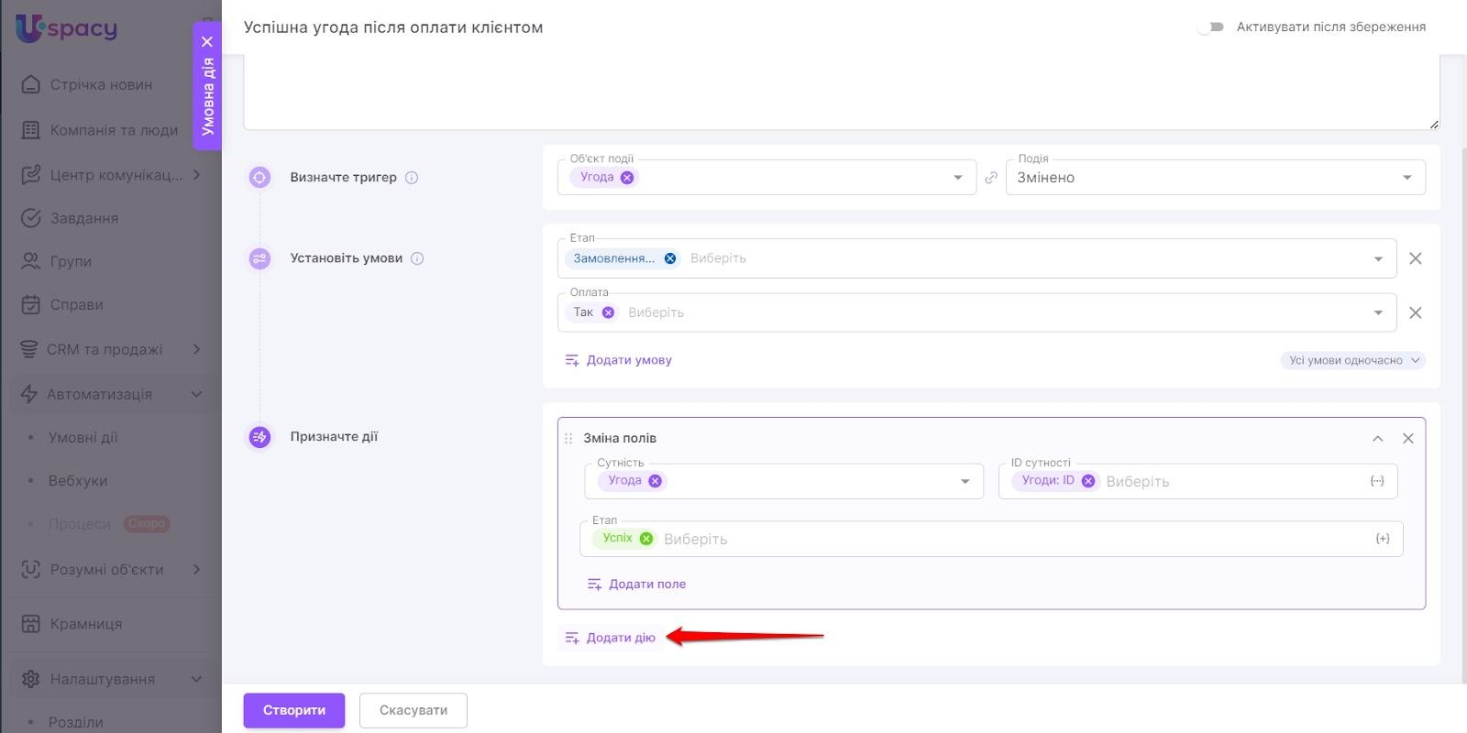Expand the Сутність dropdown
The width and height of the screenshot is (1467, 733).
[965, 481]
